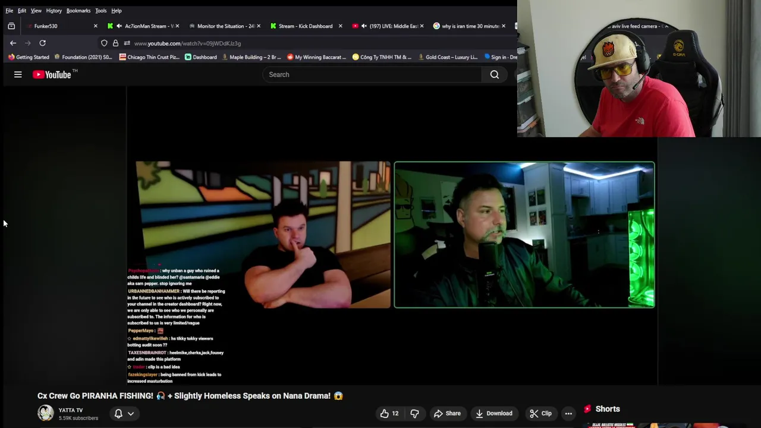Image resolution: width=761 pixels, height=428 pixels.
Task: Close the Monitor the Situation tab
Action: click(259, 26)
